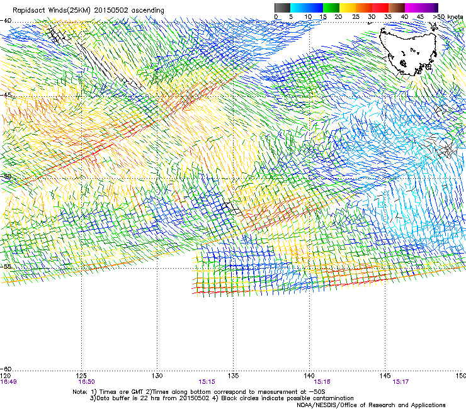This screenshot has height=409, width=466.
Task: Click the '-45' latitude label
Action: (6, 95)
